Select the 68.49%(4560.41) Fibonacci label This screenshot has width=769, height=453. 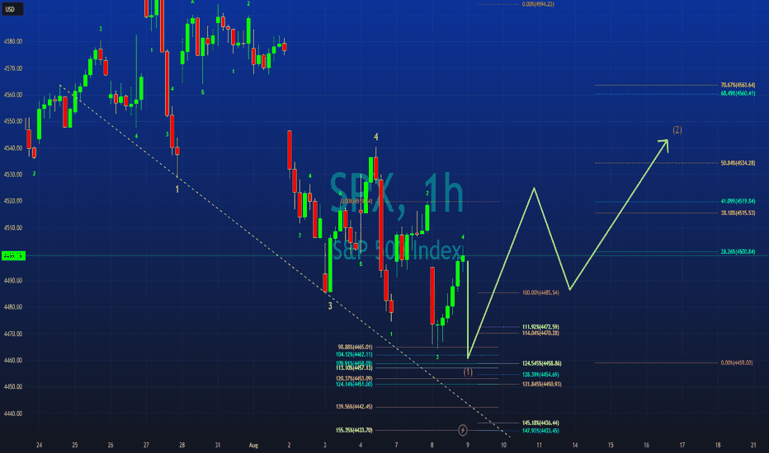(738, 94)
